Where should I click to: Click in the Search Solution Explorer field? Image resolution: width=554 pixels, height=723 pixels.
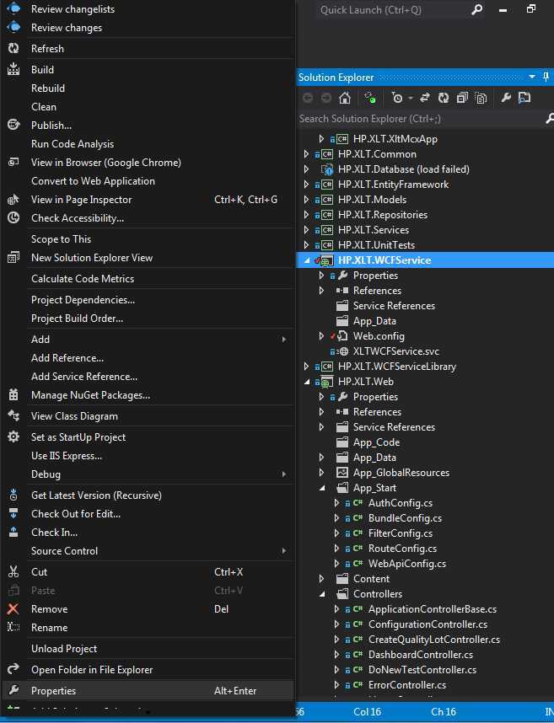pyautogui.click(x=421, y=119)
